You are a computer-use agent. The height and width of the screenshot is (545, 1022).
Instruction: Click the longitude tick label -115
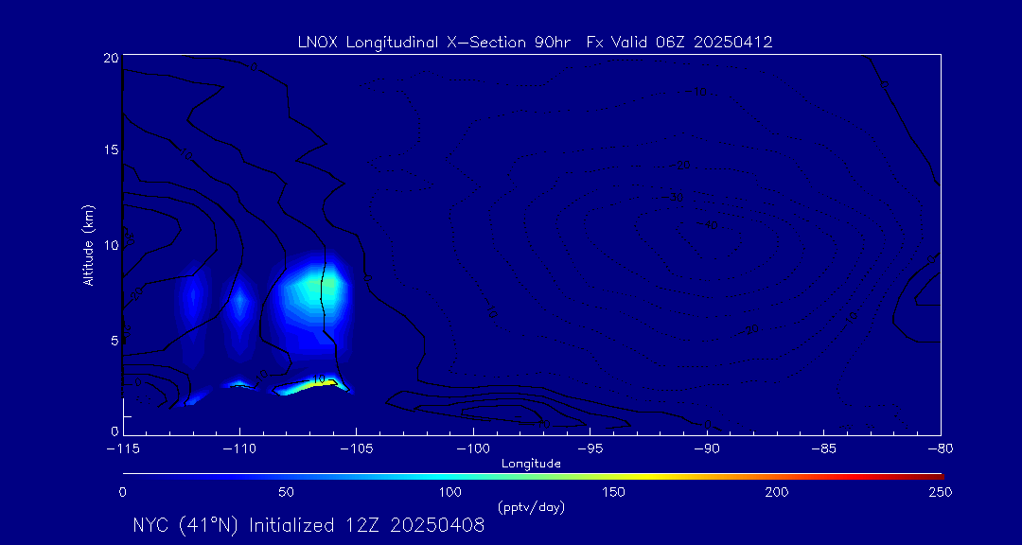pyautogui.click(x=122, y=449)
